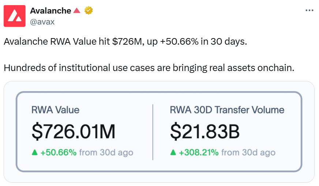Click the RWA 30D Transfer Volume heading
Viewport: 319px width, 186px height.
227,110
